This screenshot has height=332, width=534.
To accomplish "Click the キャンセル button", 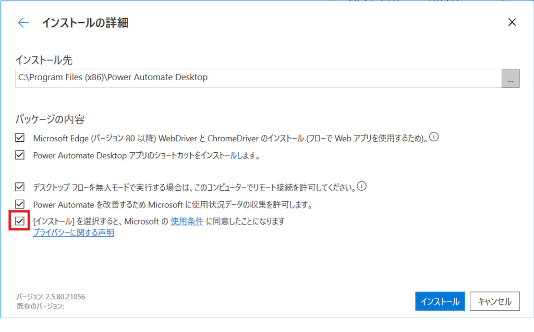I will click(x=494, y=301).
